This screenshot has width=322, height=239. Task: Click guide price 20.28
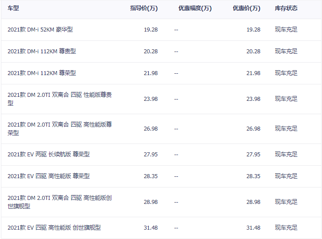pos(151,52)
